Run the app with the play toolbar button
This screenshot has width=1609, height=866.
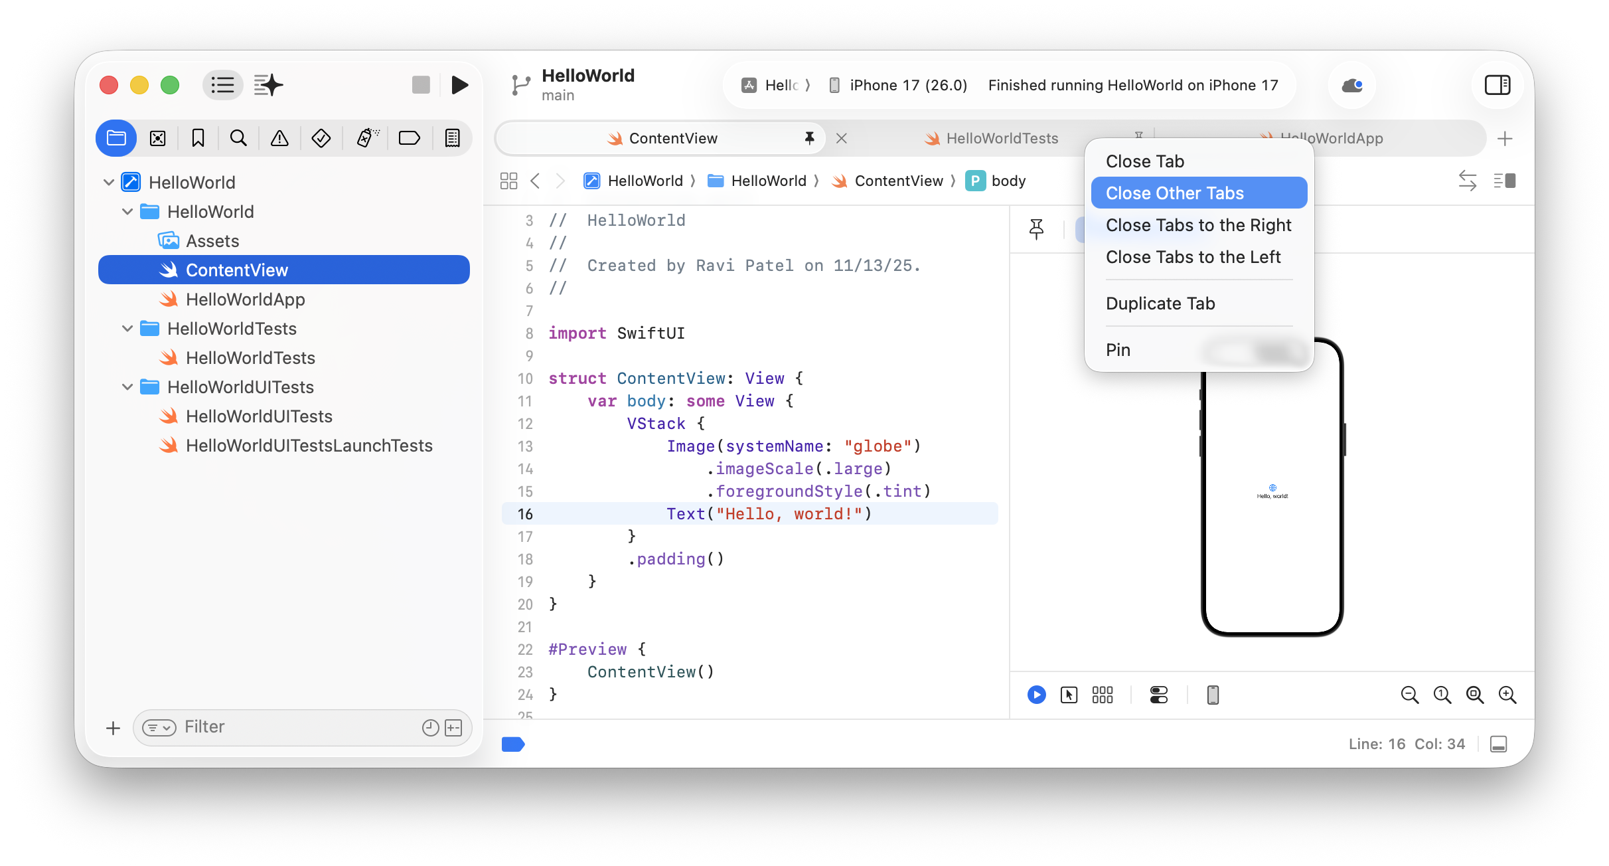point(460,85)
